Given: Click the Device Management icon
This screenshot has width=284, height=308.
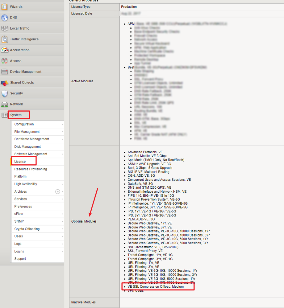Looking at the screenshot, I should [x=4, y=72].
